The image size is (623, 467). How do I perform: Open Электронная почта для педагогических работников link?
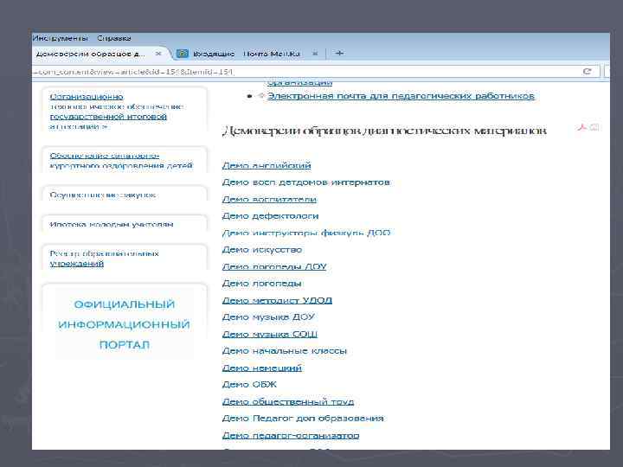click(401, 96)
